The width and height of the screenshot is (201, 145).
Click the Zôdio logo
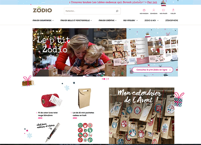point(42,10)
